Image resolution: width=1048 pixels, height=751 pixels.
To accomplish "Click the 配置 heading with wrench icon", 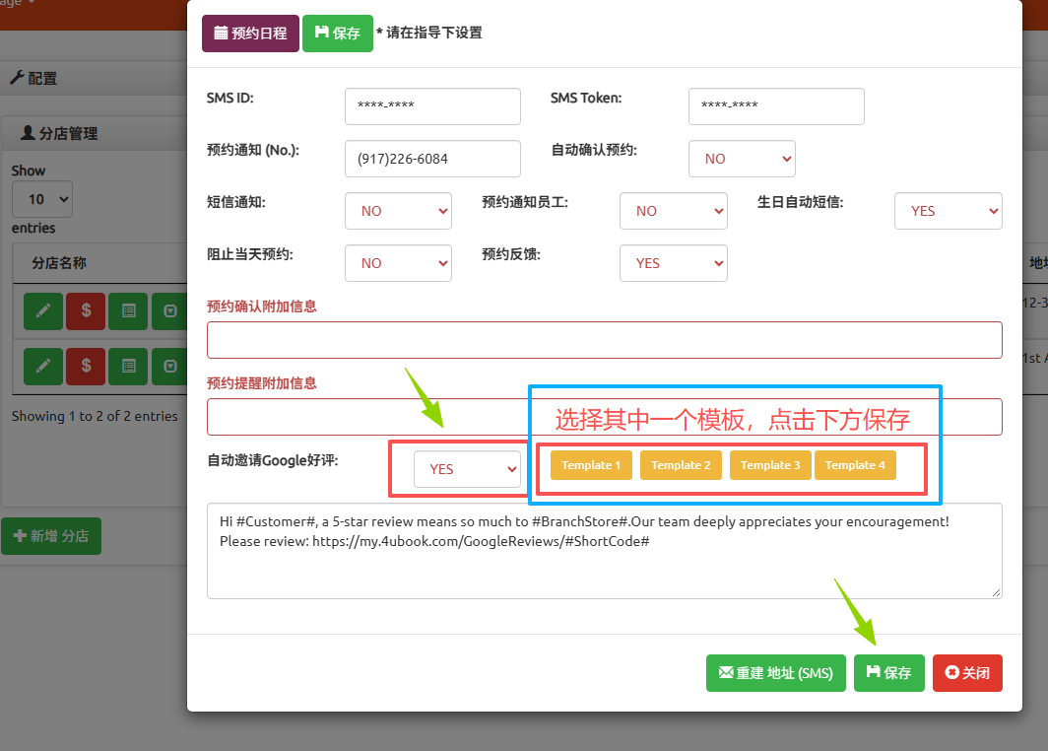I will coord(33,78).
